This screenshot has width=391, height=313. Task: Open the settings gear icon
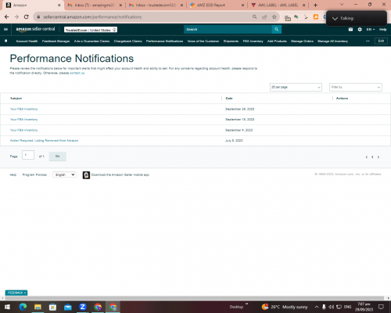tap(360, 30)
